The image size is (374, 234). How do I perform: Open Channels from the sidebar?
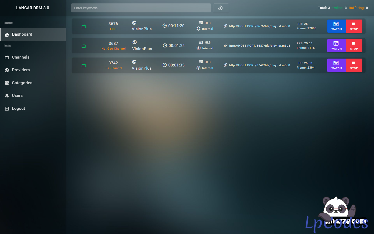20,57
